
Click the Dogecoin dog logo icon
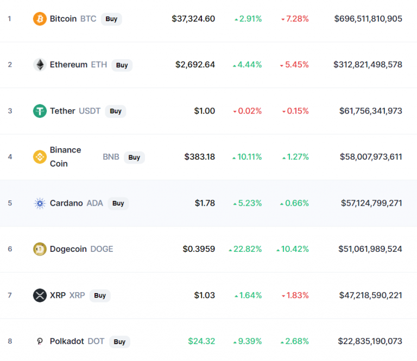click(x=40, y=249)
